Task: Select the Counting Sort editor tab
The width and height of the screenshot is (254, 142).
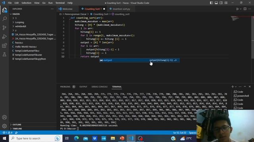Action: pos(92,9)
